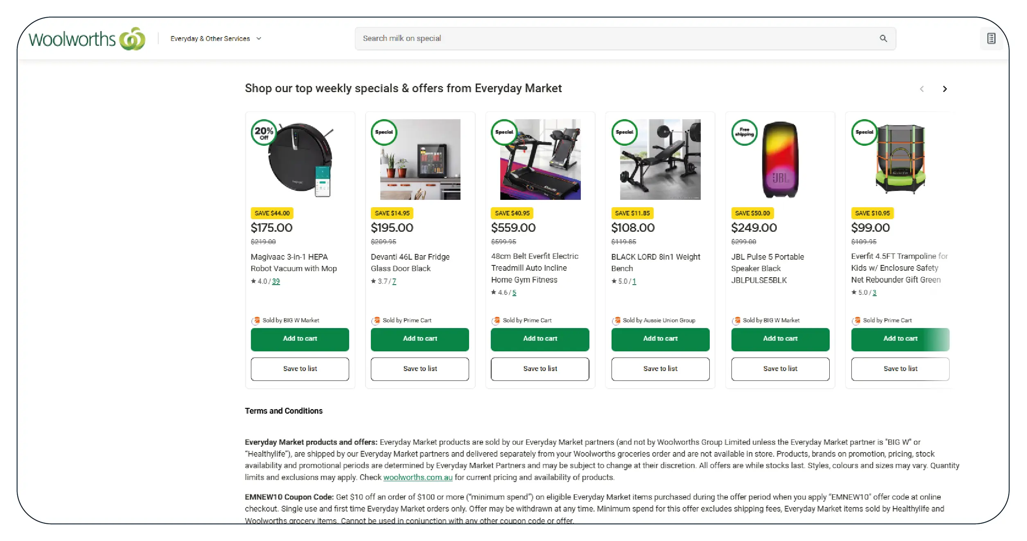Go to next carousel items arrow

coord(945,89)
